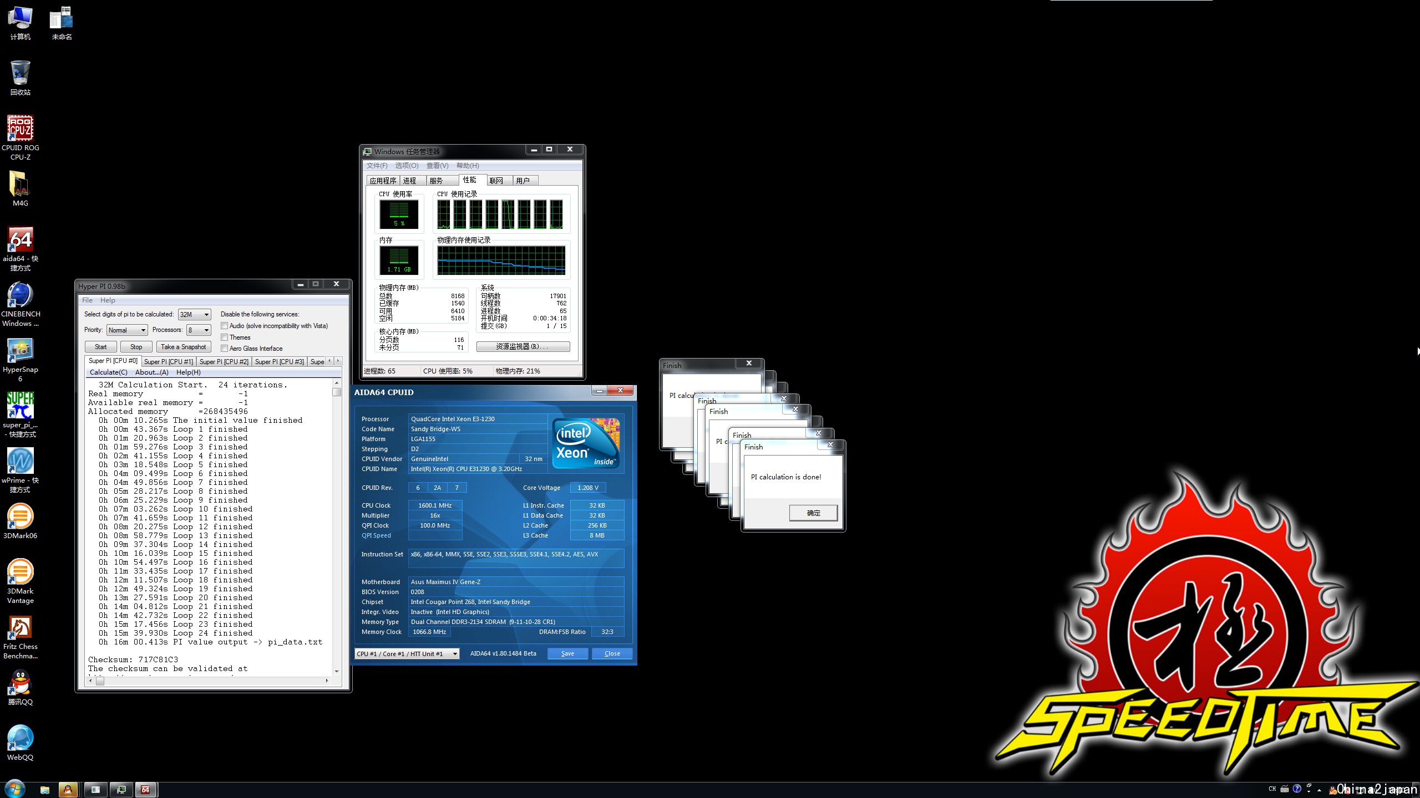This screenshot has height=798, width=1420.
Task: Launch Fritz Chess Benchmark icon
Action: click(x=21, y=636)
